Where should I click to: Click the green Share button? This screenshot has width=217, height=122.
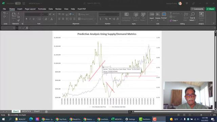pyautogui.click(x=210, y=9)
